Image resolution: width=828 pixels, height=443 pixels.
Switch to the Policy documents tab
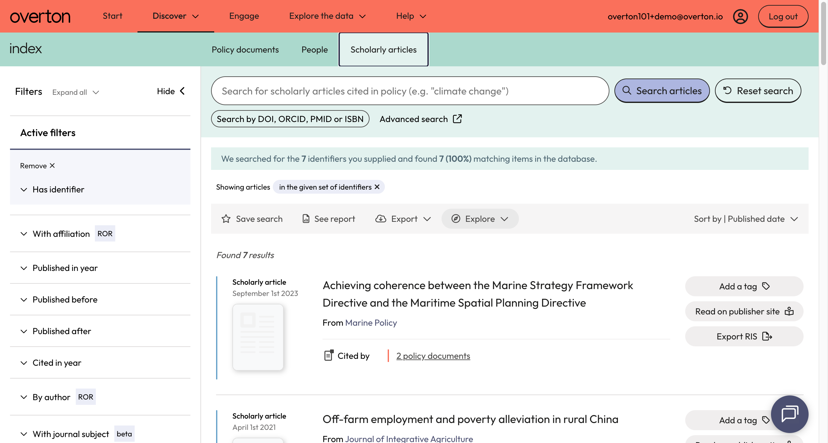coord(245,49)
